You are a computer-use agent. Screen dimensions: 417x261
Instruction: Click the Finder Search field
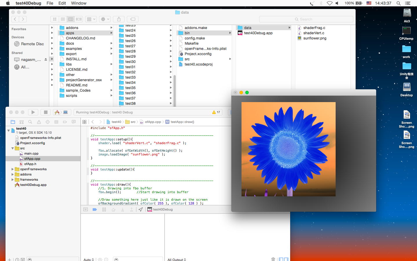coord(306,19)
